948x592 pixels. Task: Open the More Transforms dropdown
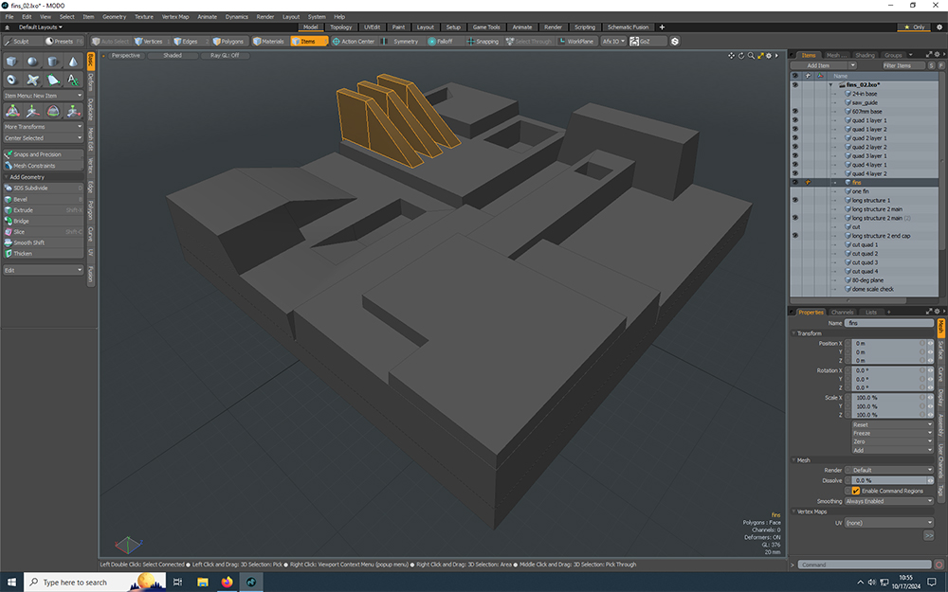pyautogui.click(x=43, y=127)
